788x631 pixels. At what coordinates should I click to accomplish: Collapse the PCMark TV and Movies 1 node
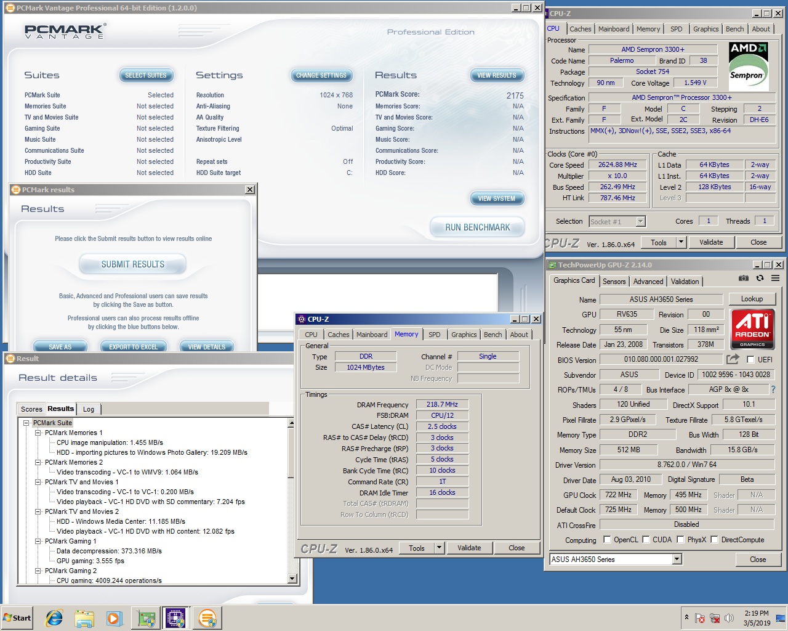click(x=38, y=482)
